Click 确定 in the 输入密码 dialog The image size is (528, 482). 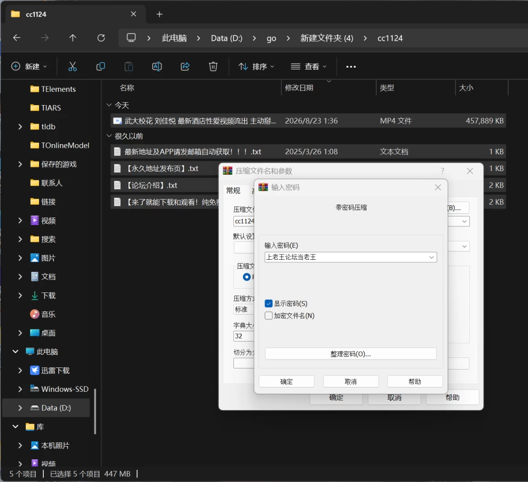point(287,382)
